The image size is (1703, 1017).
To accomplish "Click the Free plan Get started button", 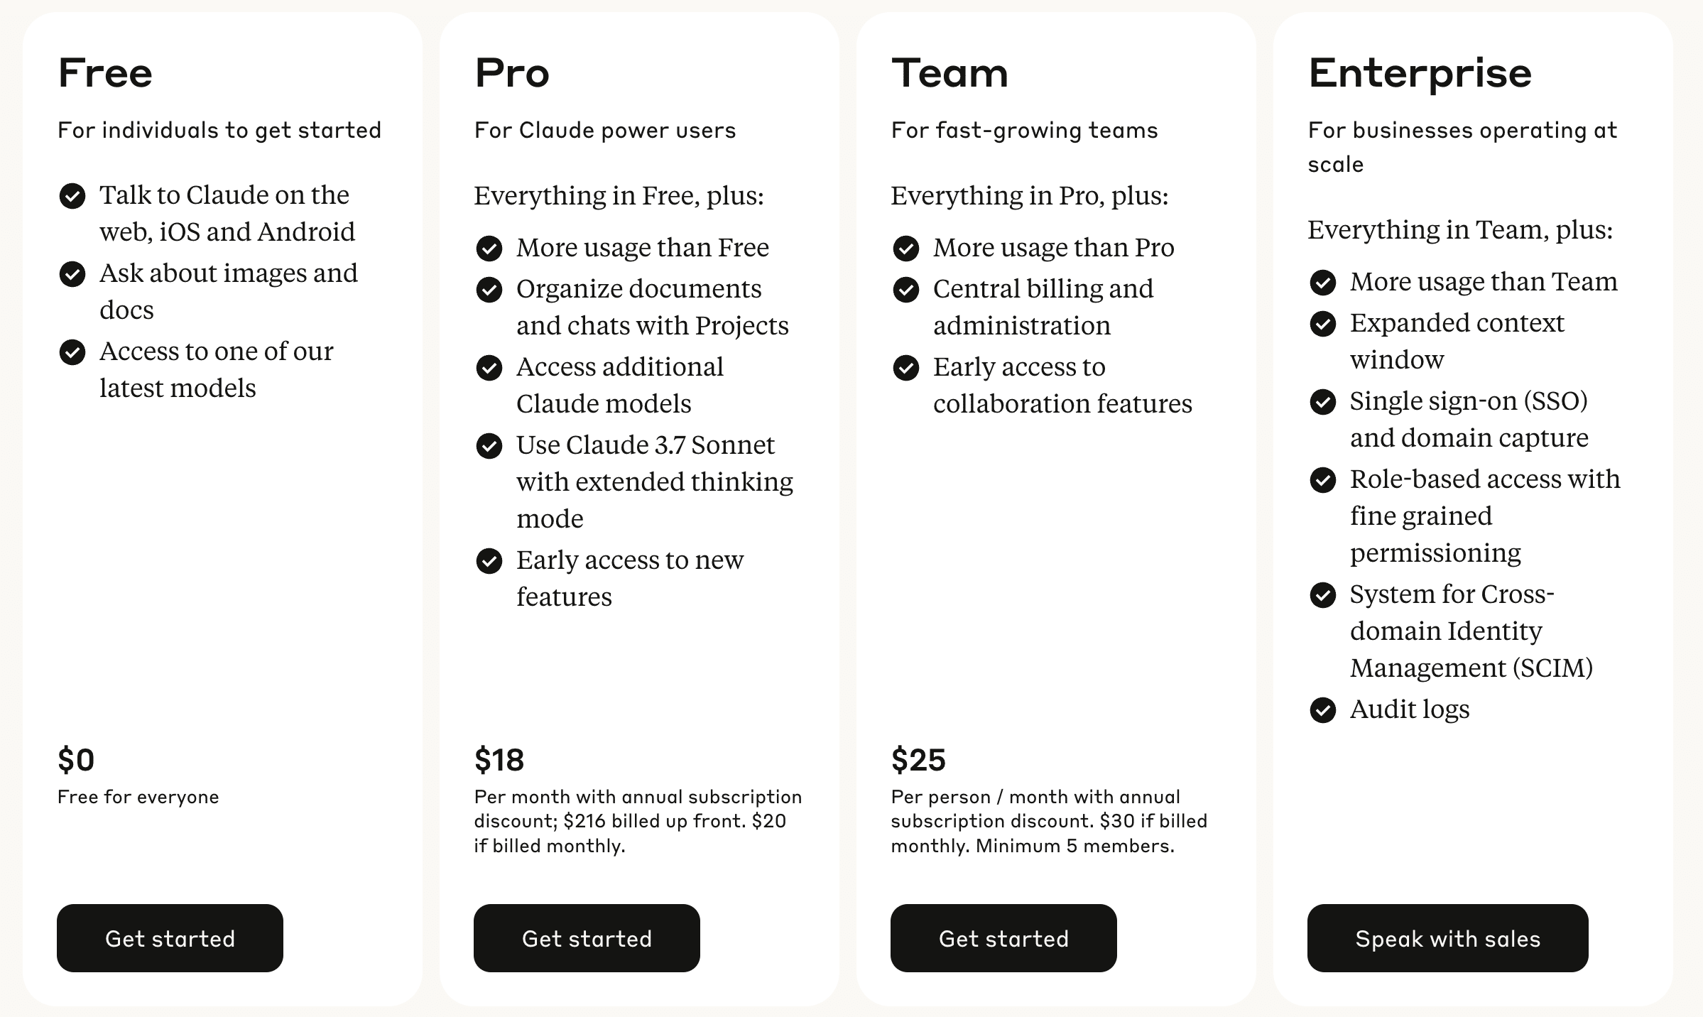I will point(170,938).
